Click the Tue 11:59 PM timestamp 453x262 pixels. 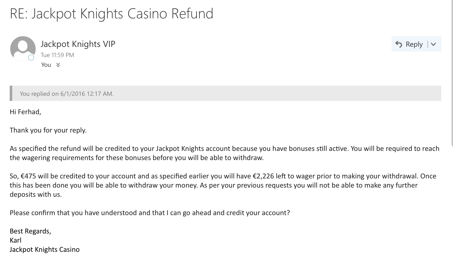[57, 55]
